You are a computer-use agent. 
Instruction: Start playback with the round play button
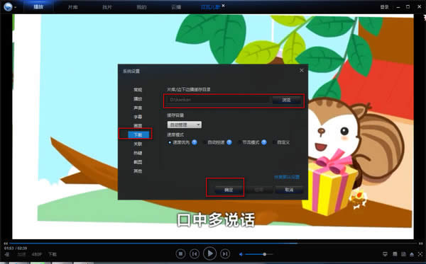(209, 253)
